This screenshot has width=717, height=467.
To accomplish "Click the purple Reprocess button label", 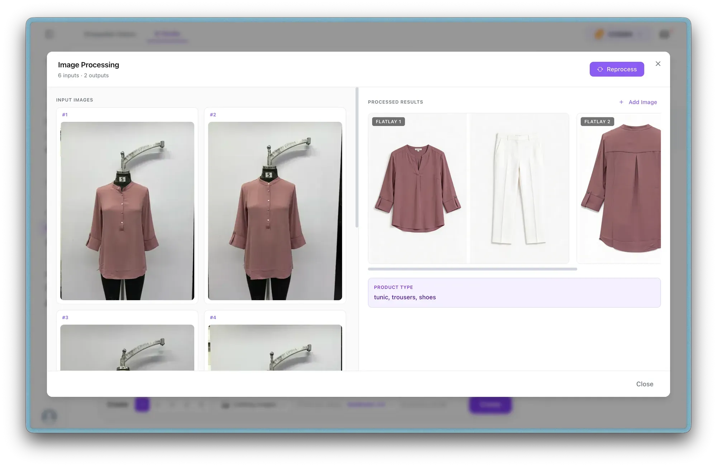I will click(621, 69).
